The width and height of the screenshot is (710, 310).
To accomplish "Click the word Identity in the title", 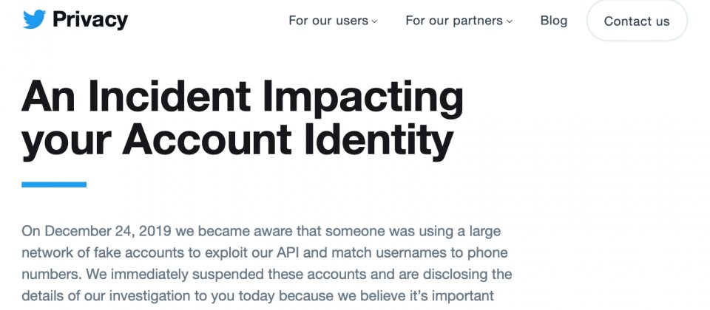I will (x=379, y=140).
